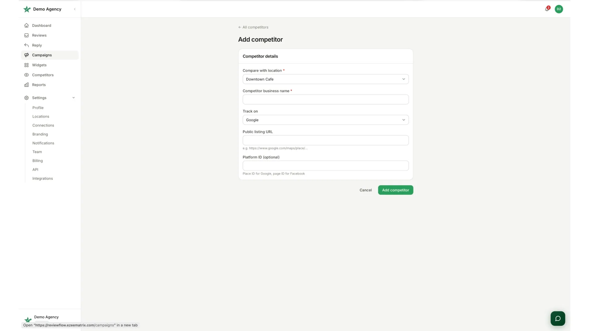Open Notifications settings
Screen dimensions: 589x331
tap(43, 143)
